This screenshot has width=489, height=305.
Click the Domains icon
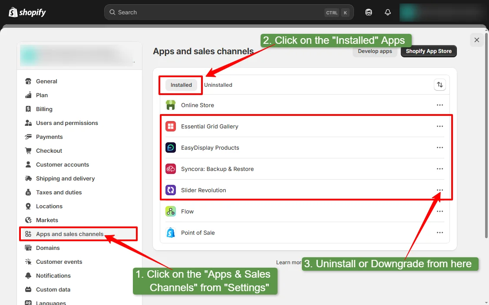coord(28,248)
